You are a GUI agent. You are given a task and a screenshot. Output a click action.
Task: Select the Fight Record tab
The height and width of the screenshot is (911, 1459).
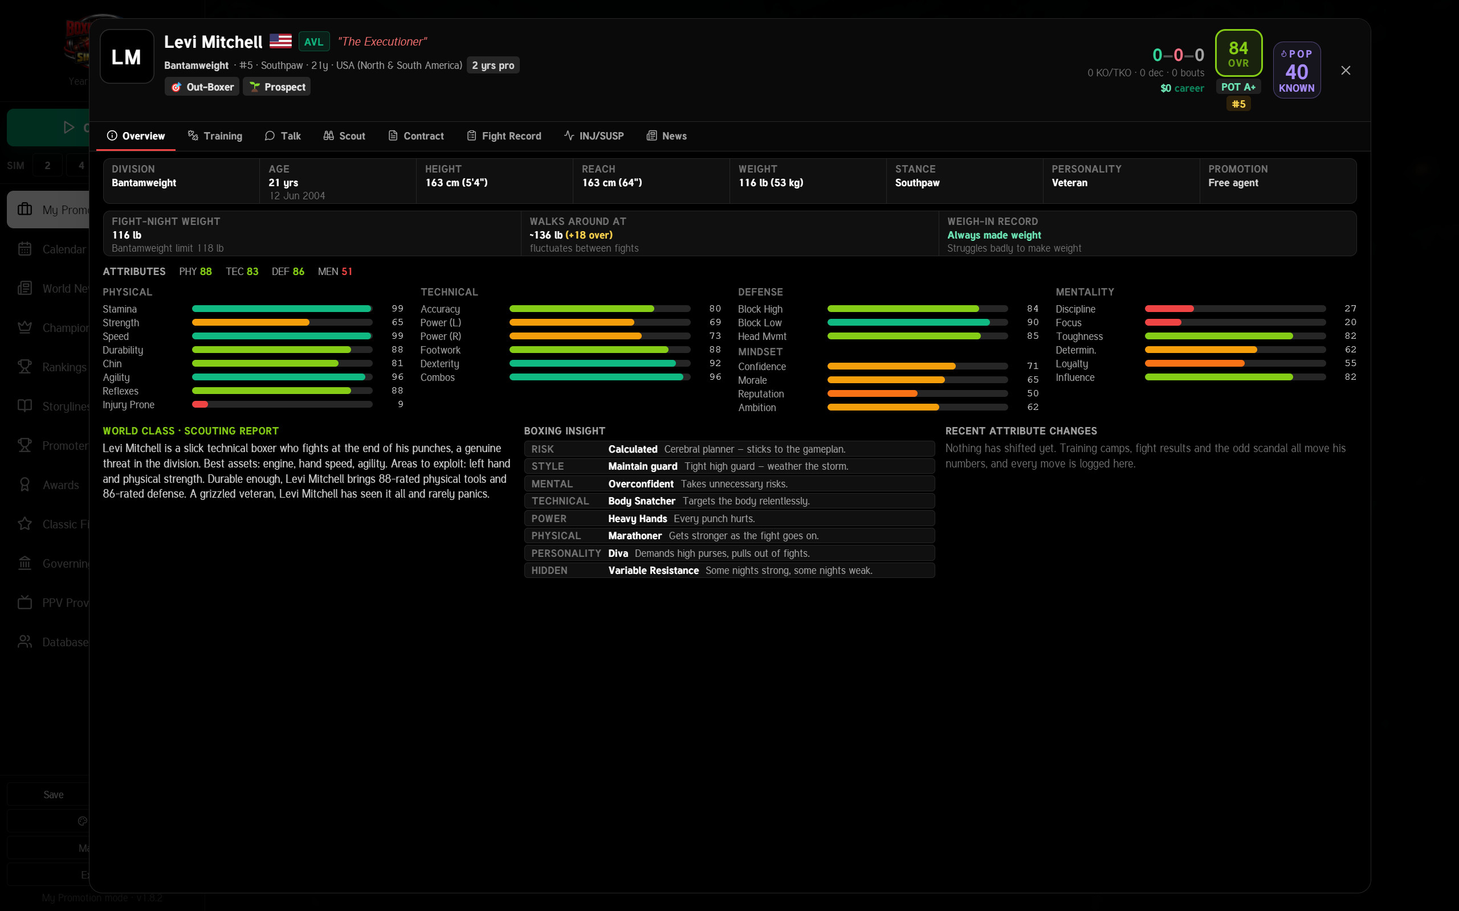coord(504,136)
